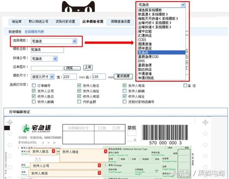
Task: Click the dropdown arrow of expanded template list
Action: (x=183, y=5)
